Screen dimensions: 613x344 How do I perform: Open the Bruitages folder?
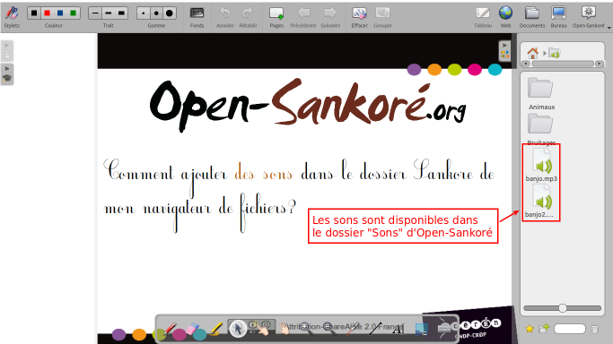541,129
